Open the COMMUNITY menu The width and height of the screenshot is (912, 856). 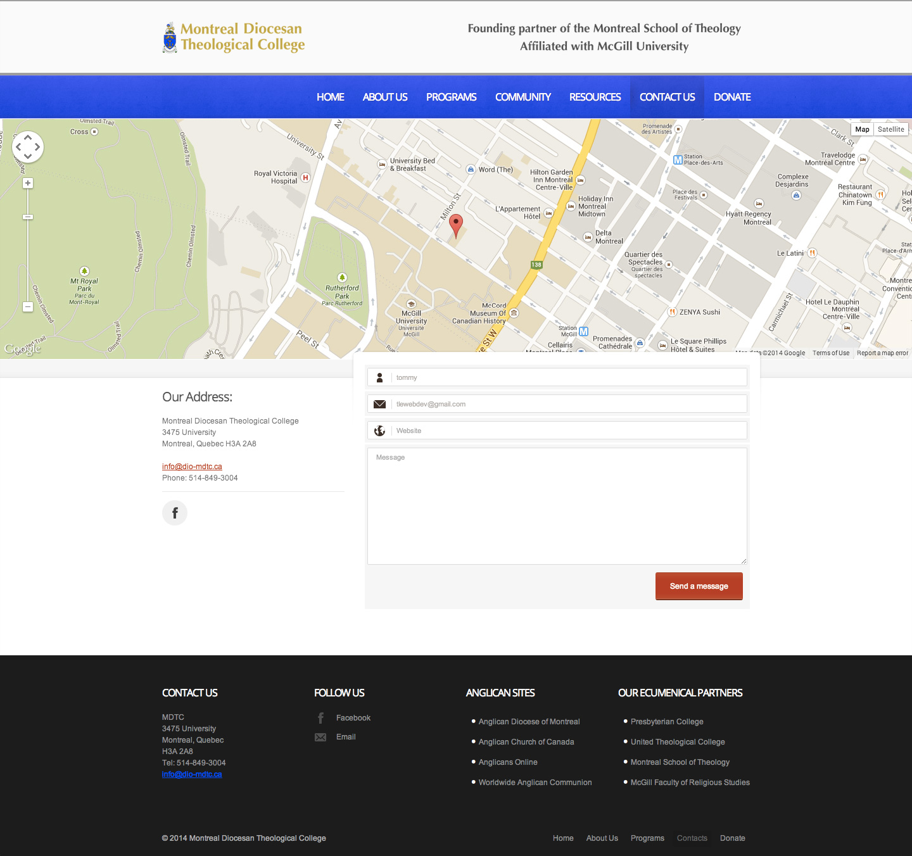(523, 97)
